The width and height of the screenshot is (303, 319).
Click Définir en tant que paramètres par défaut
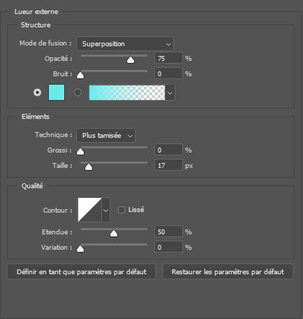coord(82,271)
